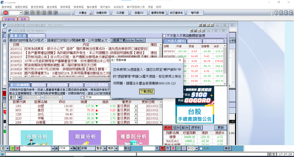Switch to the 致富快餐 tab
The height and width of the screenshot is (157, 294).
[10, 19]
